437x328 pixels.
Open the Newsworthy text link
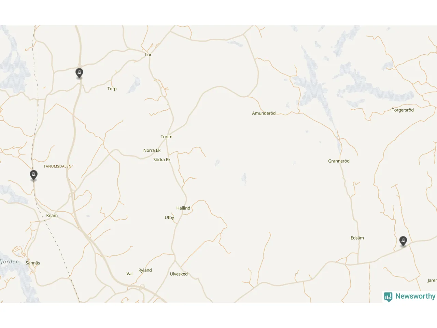point(415,296)
